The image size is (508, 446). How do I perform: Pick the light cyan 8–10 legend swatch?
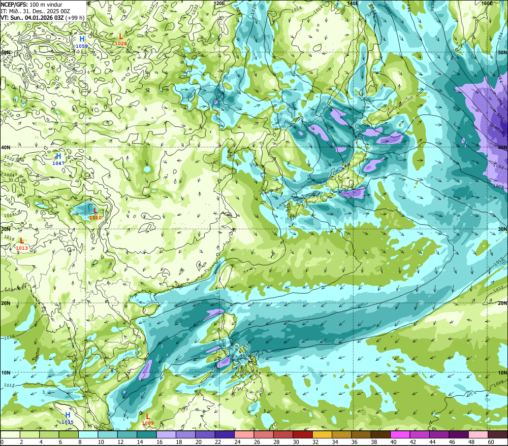88,434
